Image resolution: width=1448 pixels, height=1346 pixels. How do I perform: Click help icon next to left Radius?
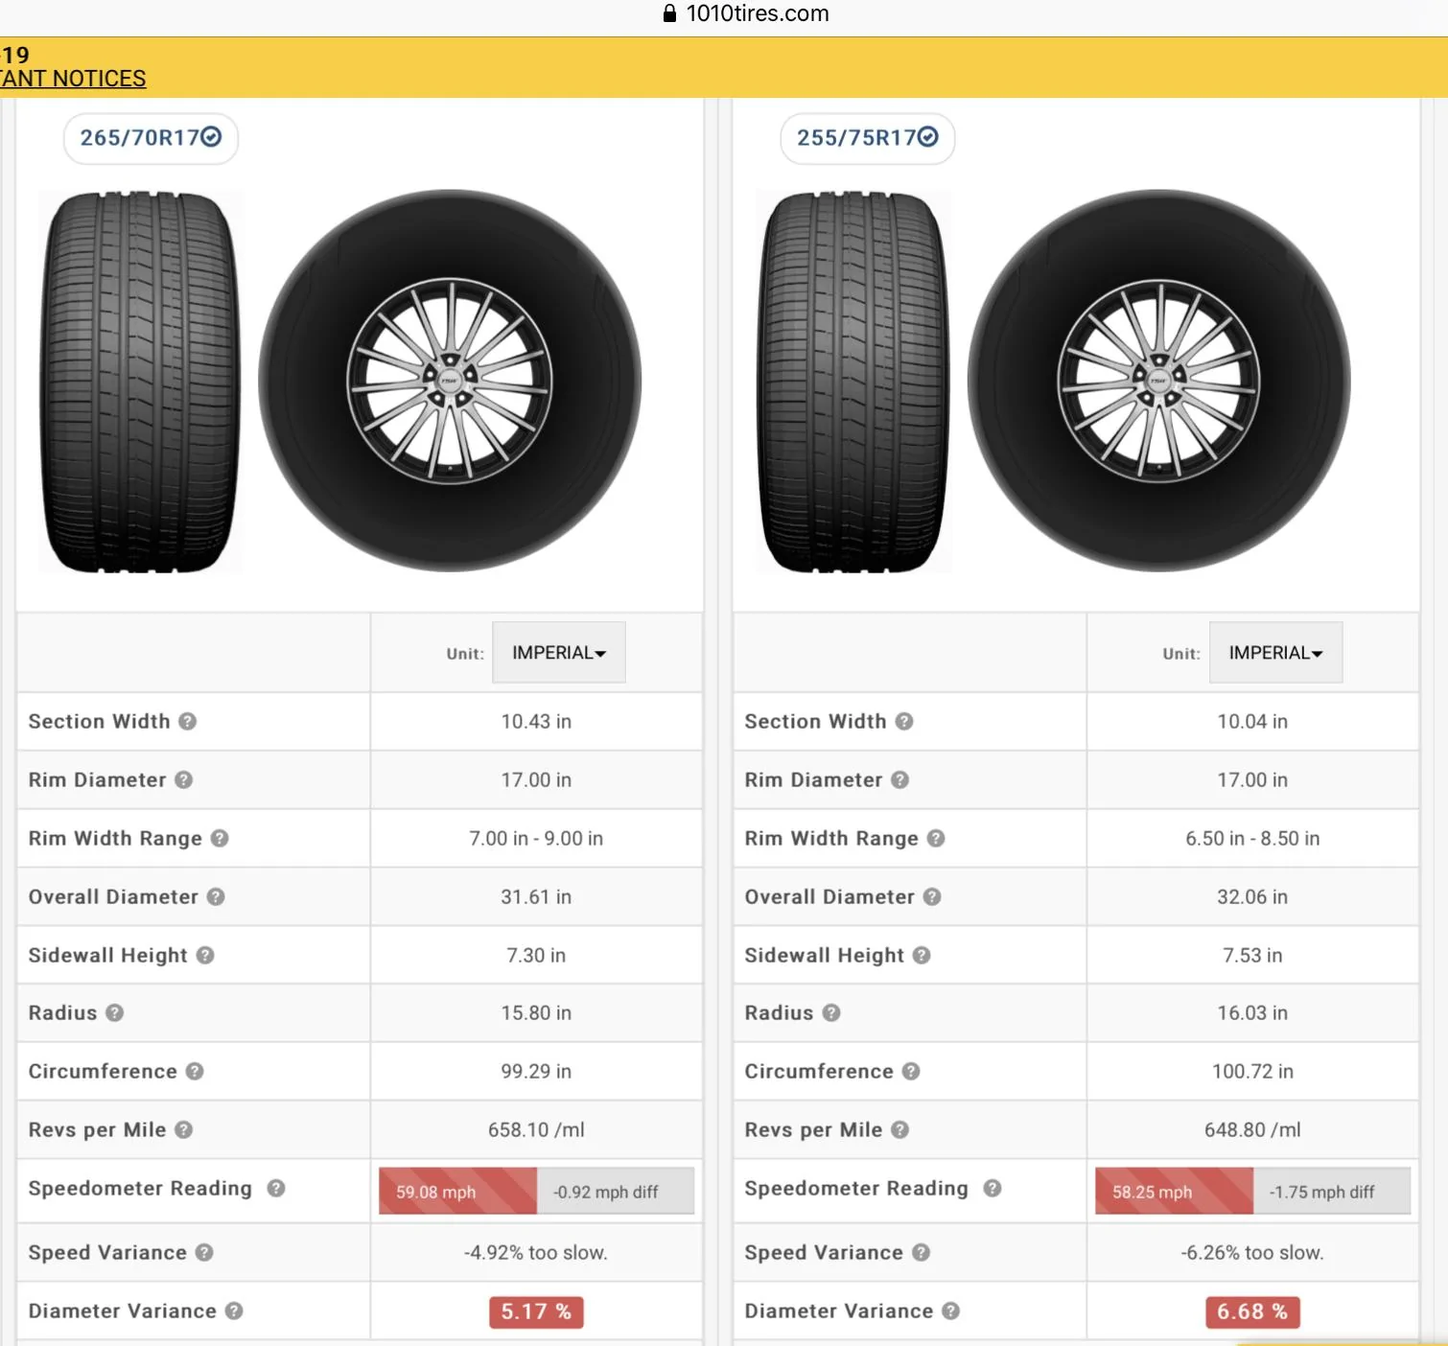point(115,1012)
